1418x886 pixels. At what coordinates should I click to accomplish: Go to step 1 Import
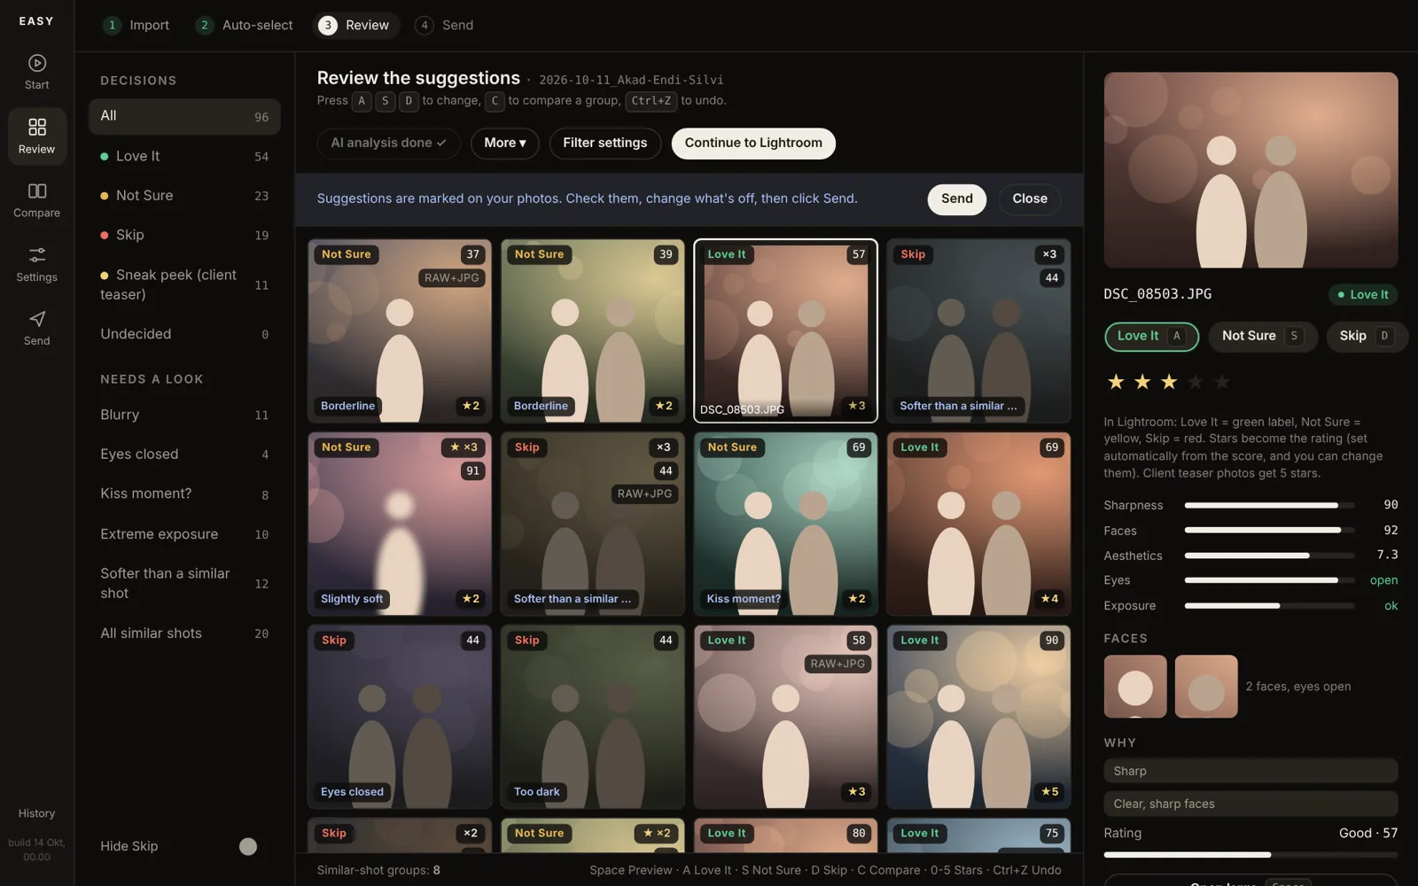coord(136,25)
